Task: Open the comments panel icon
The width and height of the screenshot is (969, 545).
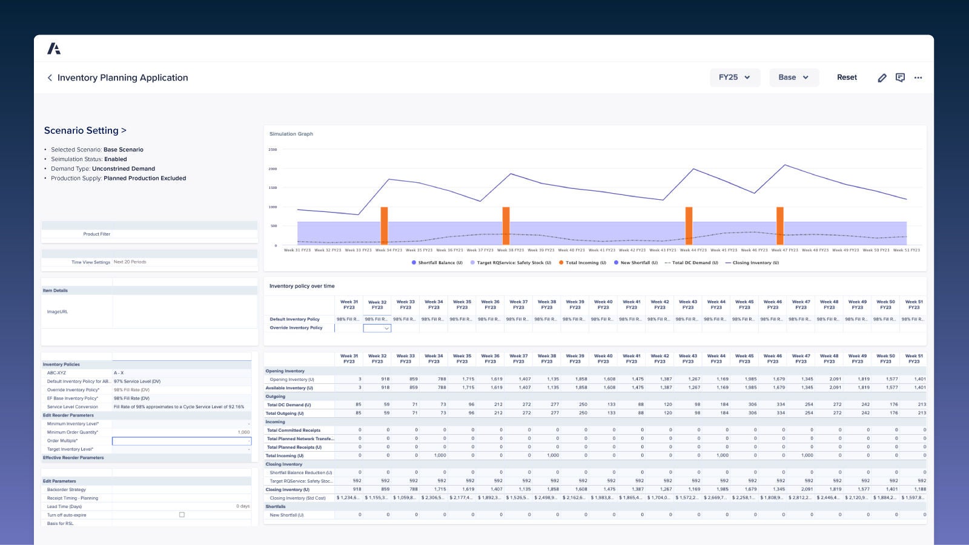Action: 900,78
